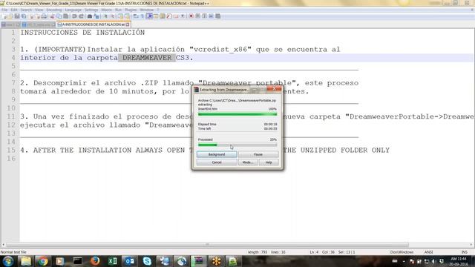Click the red Record Macro icon
Viewport: 475px width, 267px height.
point(191,16)
